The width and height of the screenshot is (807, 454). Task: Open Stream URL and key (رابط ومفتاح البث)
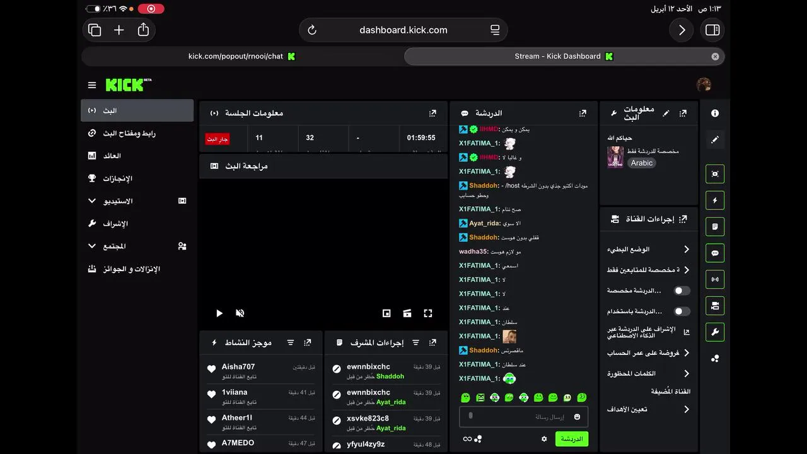pyautogui.click(x=137, y=133)
